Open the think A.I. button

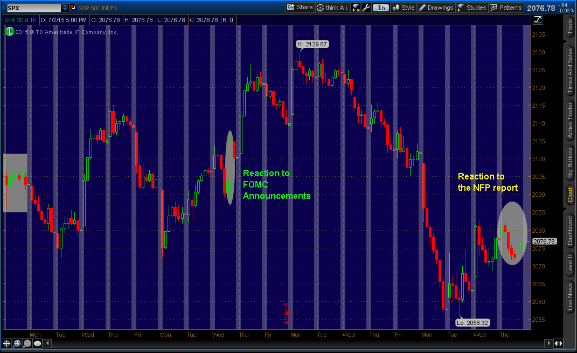tap(332, 8)
